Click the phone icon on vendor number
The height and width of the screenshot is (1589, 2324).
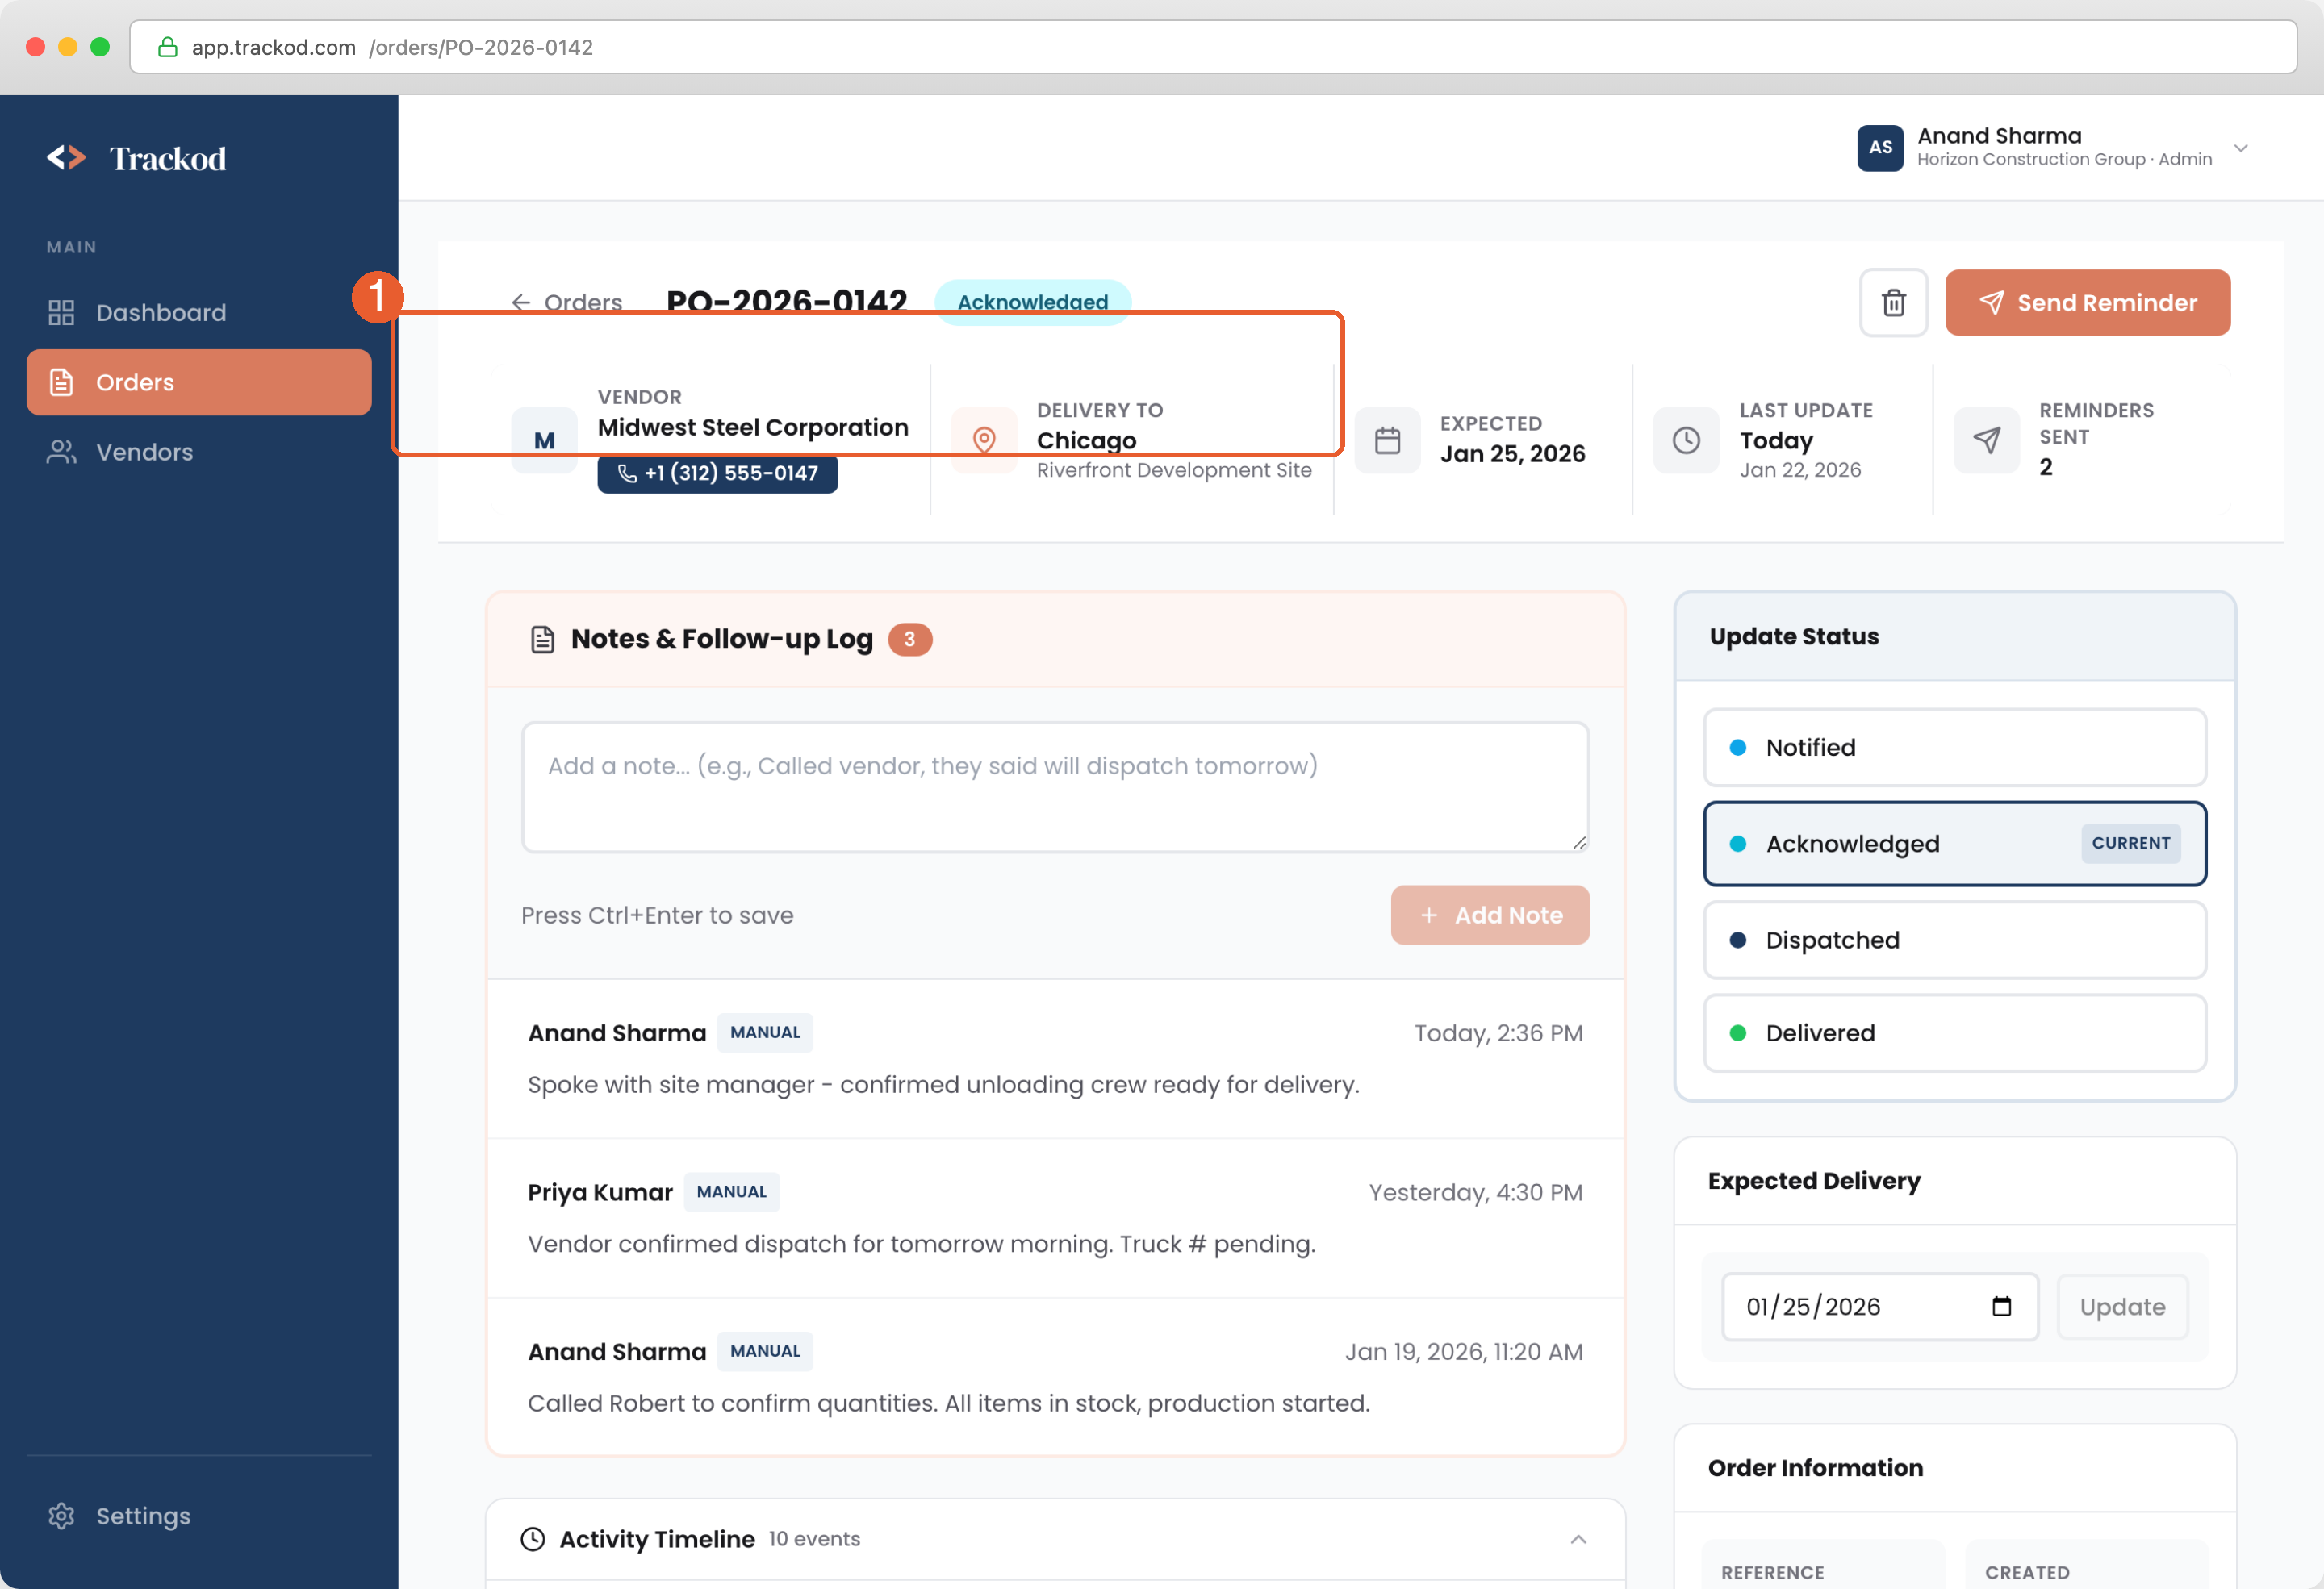[x=627, y=473]
